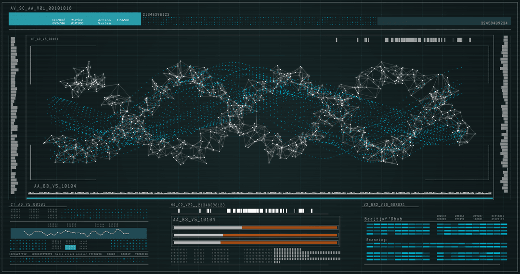Select value 190238 beside Action
The height and width of the screenshot is (274, 520).
point(123,20)
